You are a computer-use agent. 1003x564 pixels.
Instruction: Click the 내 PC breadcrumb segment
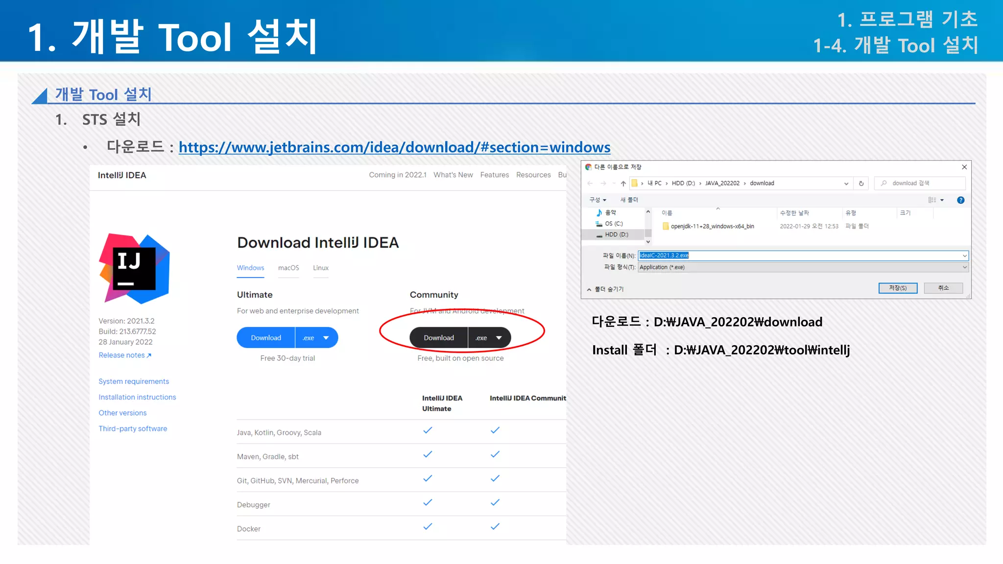[654, 183]
